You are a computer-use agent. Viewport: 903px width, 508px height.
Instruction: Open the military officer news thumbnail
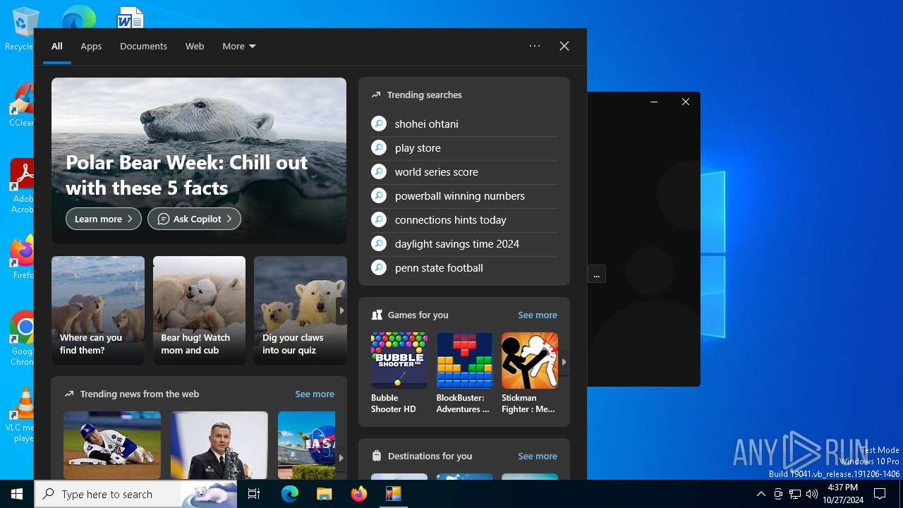tap(219, 445)
